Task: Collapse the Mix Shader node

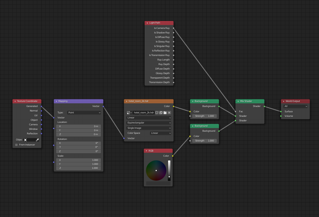Action: coord(238,101)
